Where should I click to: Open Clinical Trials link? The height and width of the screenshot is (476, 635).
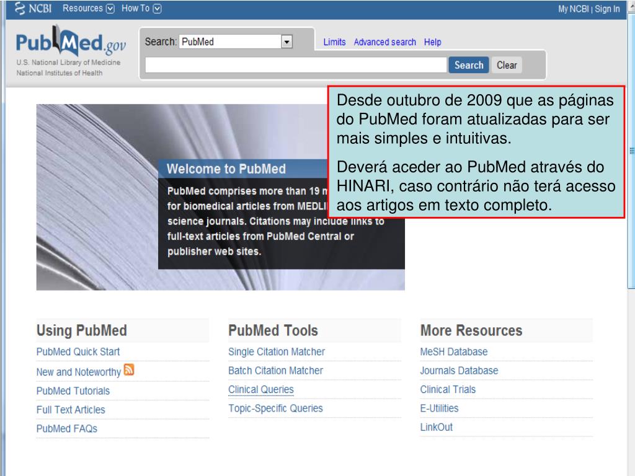coord(448,389)
